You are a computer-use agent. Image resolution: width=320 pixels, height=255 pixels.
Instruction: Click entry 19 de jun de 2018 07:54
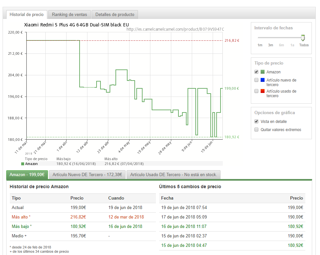(184, 208)
